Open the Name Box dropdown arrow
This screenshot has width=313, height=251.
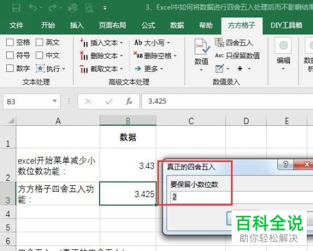(54, 101)
